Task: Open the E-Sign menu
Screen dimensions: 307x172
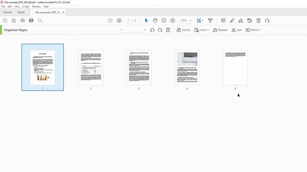Action: point(25,6)
